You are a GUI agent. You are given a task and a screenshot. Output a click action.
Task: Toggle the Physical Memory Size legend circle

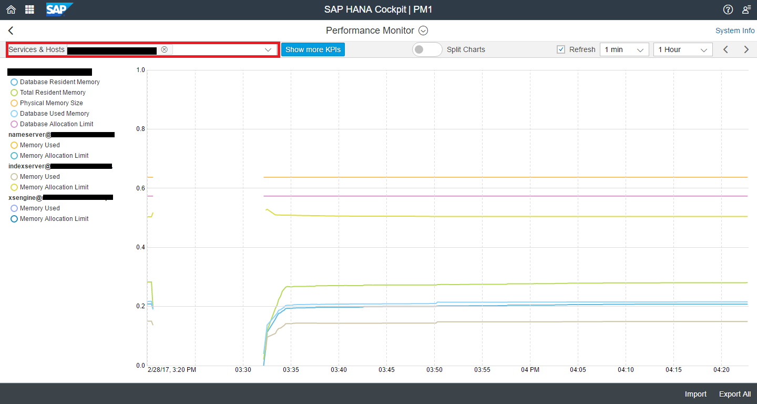pyautogui.click(x=14, y=103)
